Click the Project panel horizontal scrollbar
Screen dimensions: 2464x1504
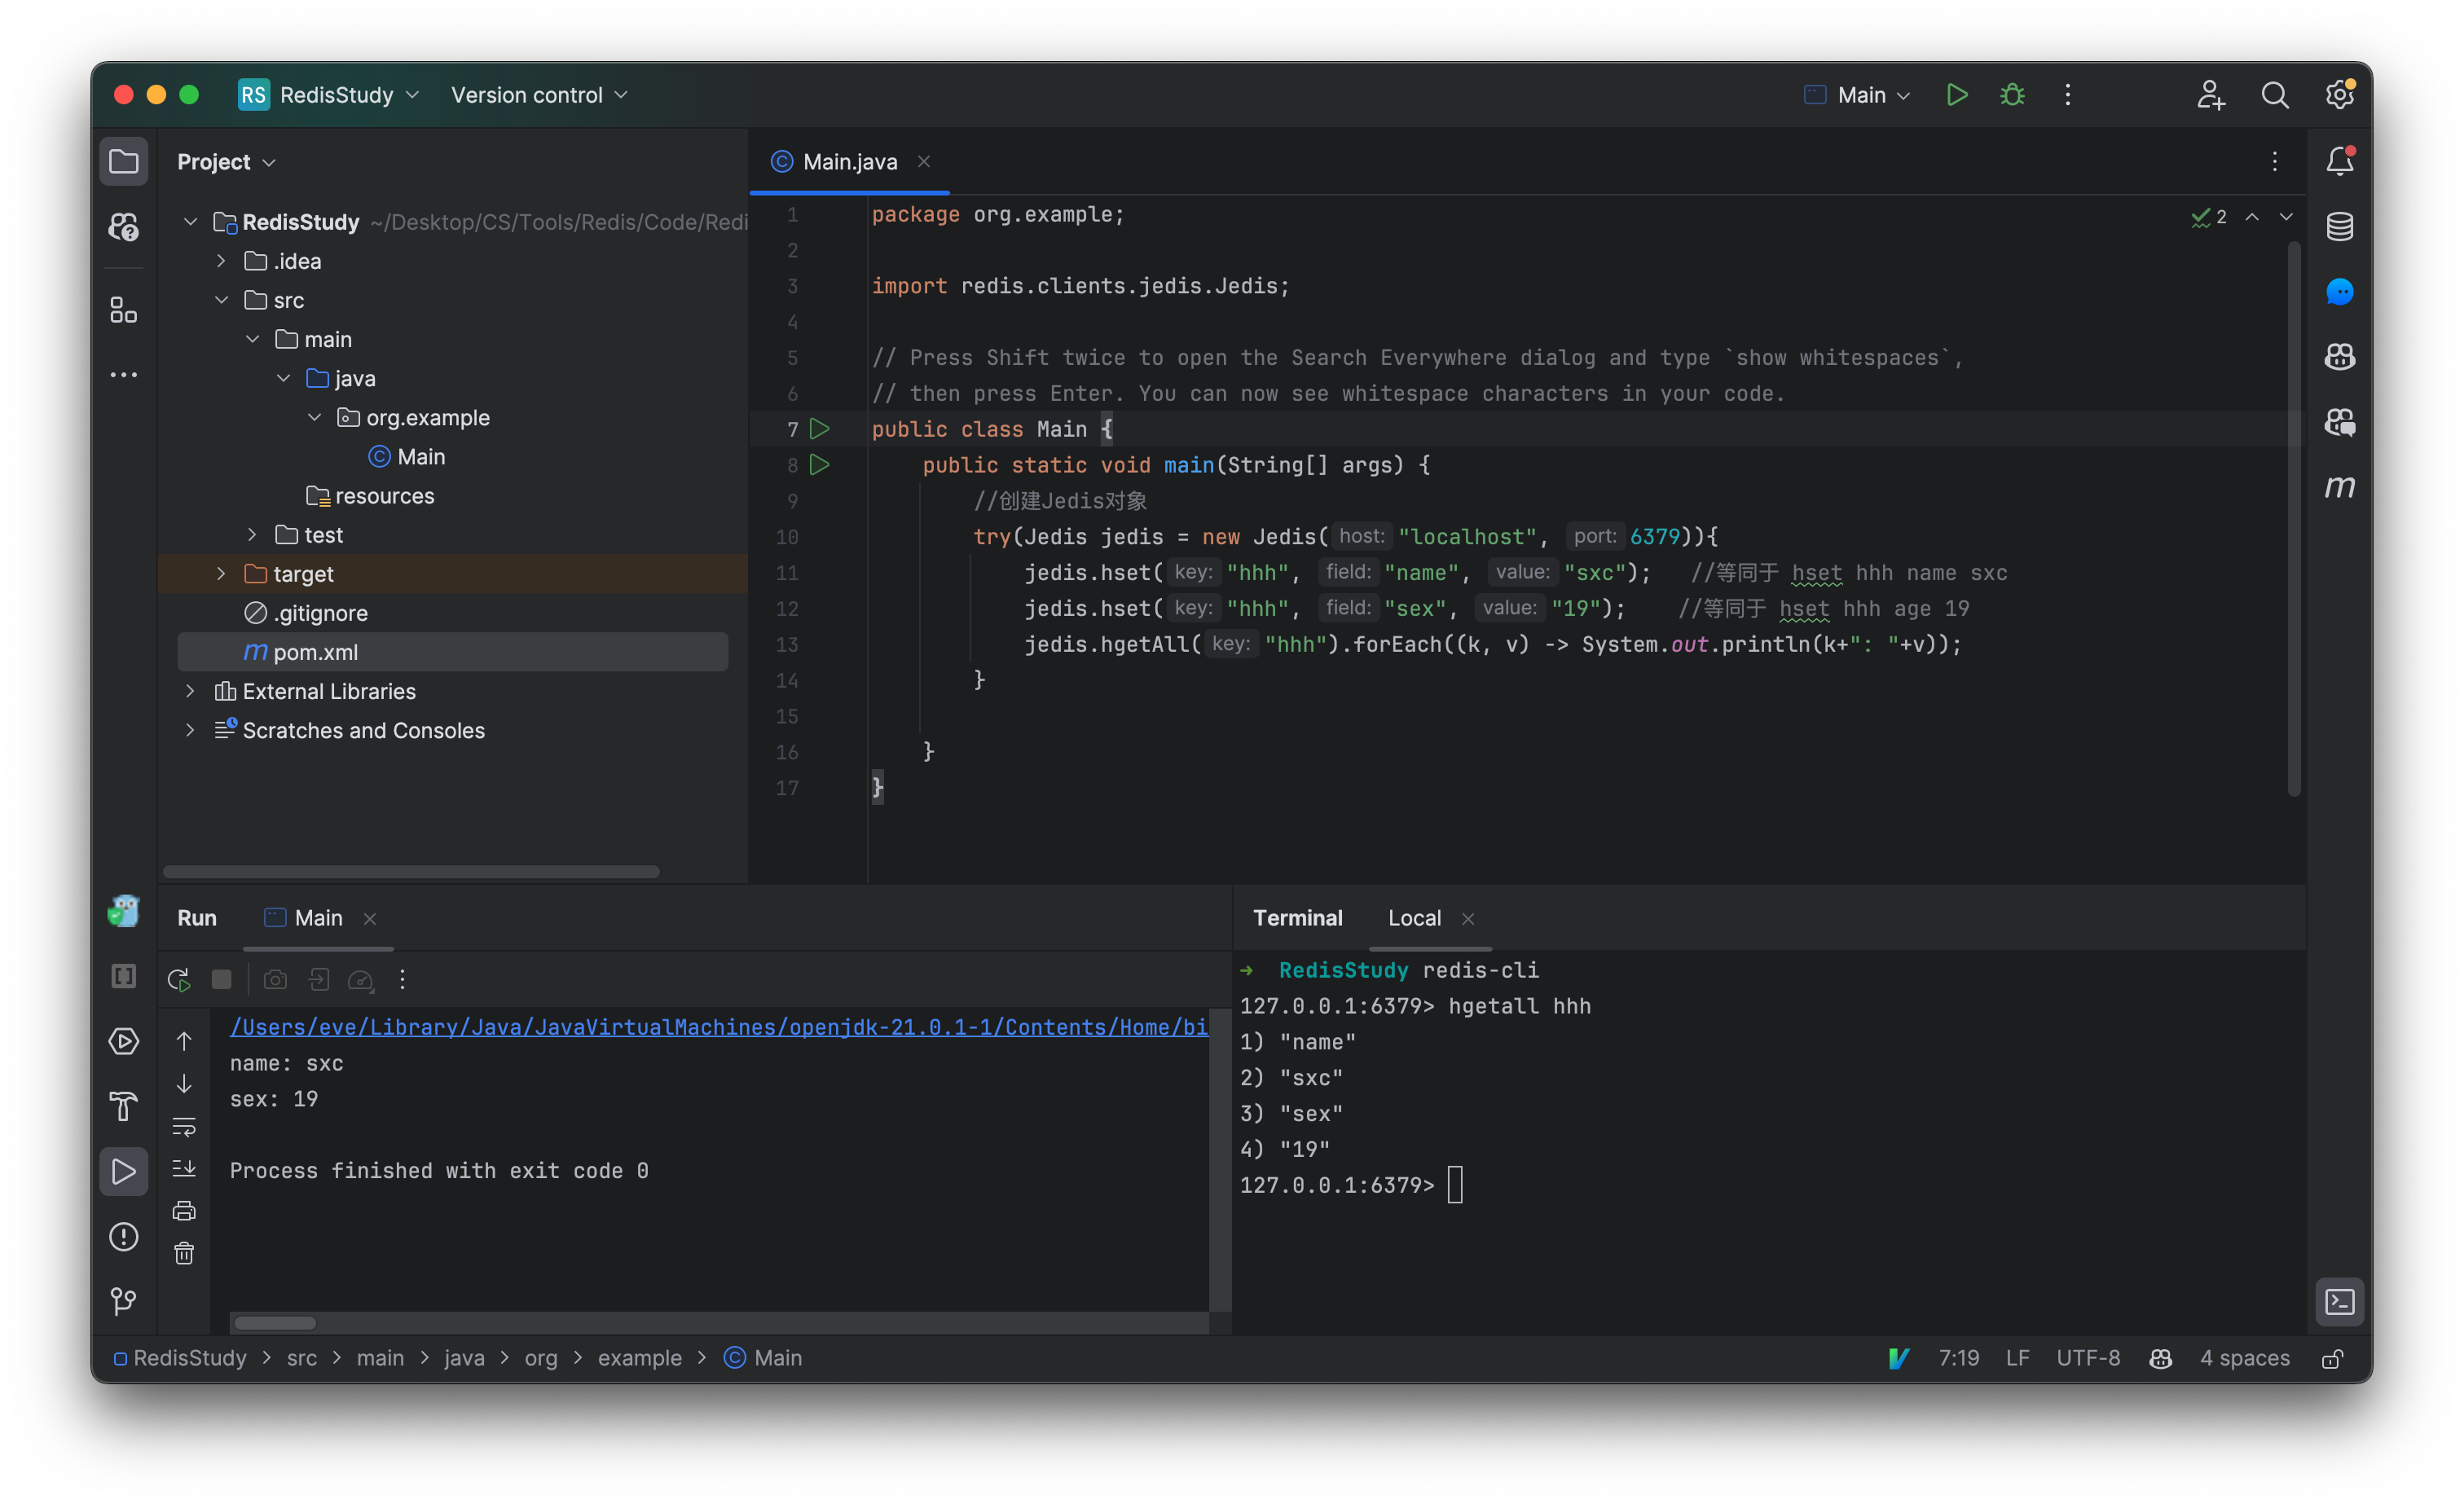pos(411,872)
